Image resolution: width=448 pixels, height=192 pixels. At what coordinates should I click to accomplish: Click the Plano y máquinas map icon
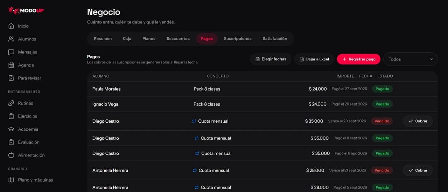pos(11,180)
